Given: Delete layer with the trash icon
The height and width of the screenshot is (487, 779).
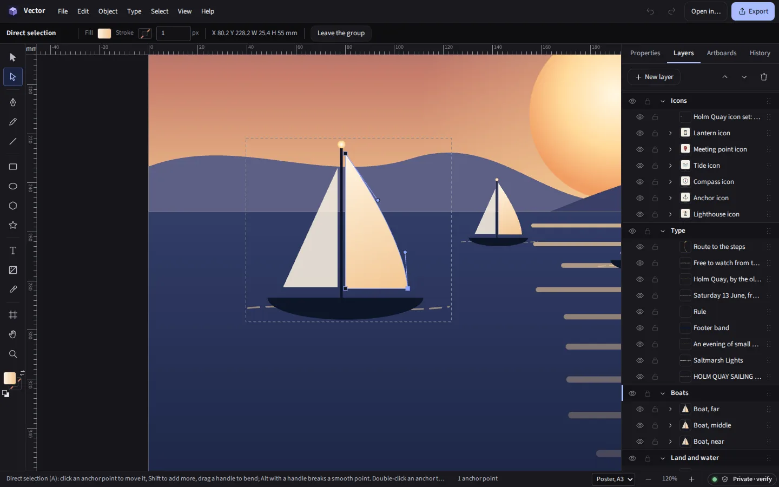Looking at the screenshot, I should tap(764, 77).
